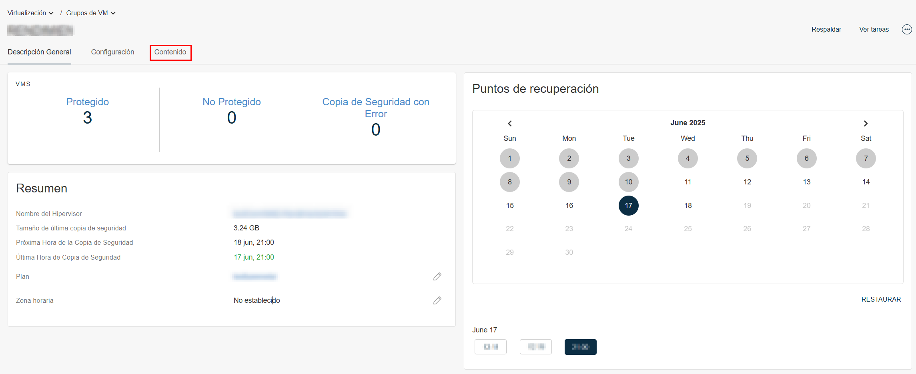Viewport: 916px width, 374px height.
Task: Open the No Protegido VMs link
Action: tap(231, 102)
